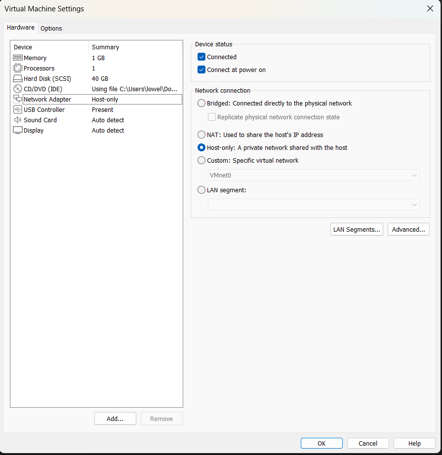Viewport: 442px width, 455px height.
Task: Select the Memory row label
Action: [35, 58]
